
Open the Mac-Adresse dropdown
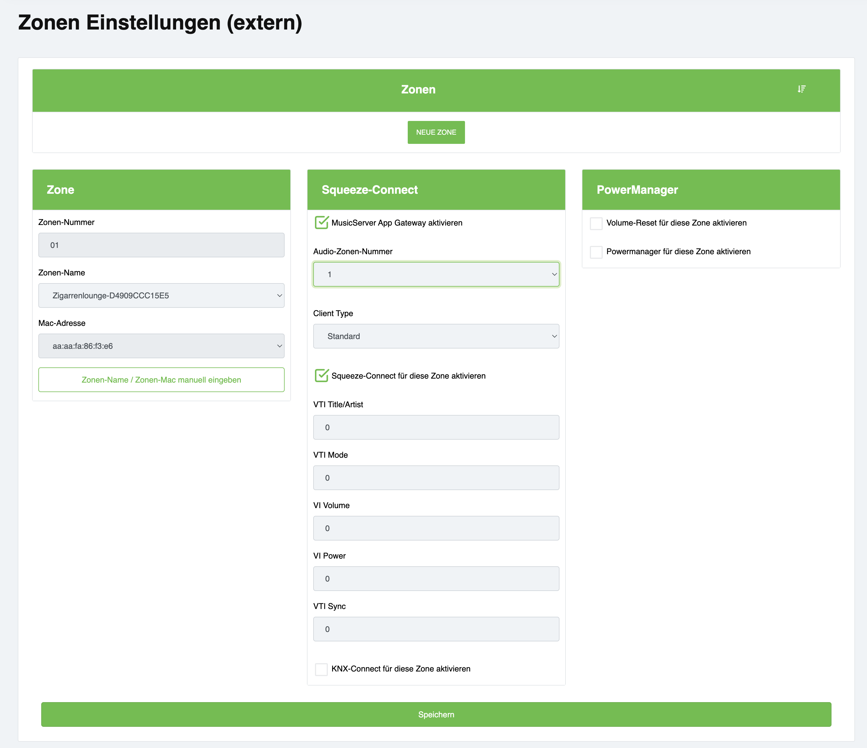(x=161, y=346)
